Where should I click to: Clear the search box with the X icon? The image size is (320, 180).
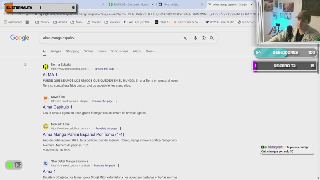click(x=185, y=38)
